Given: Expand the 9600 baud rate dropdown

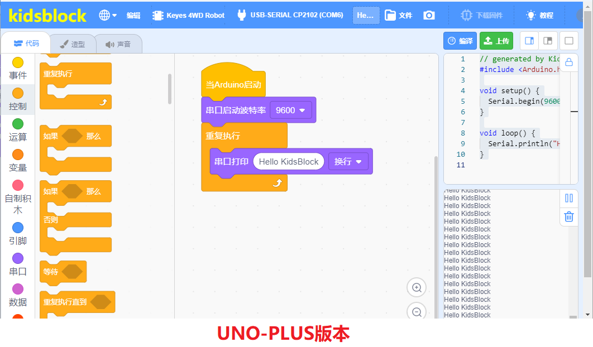Looking at the screenshot, I should pos(290,110).
